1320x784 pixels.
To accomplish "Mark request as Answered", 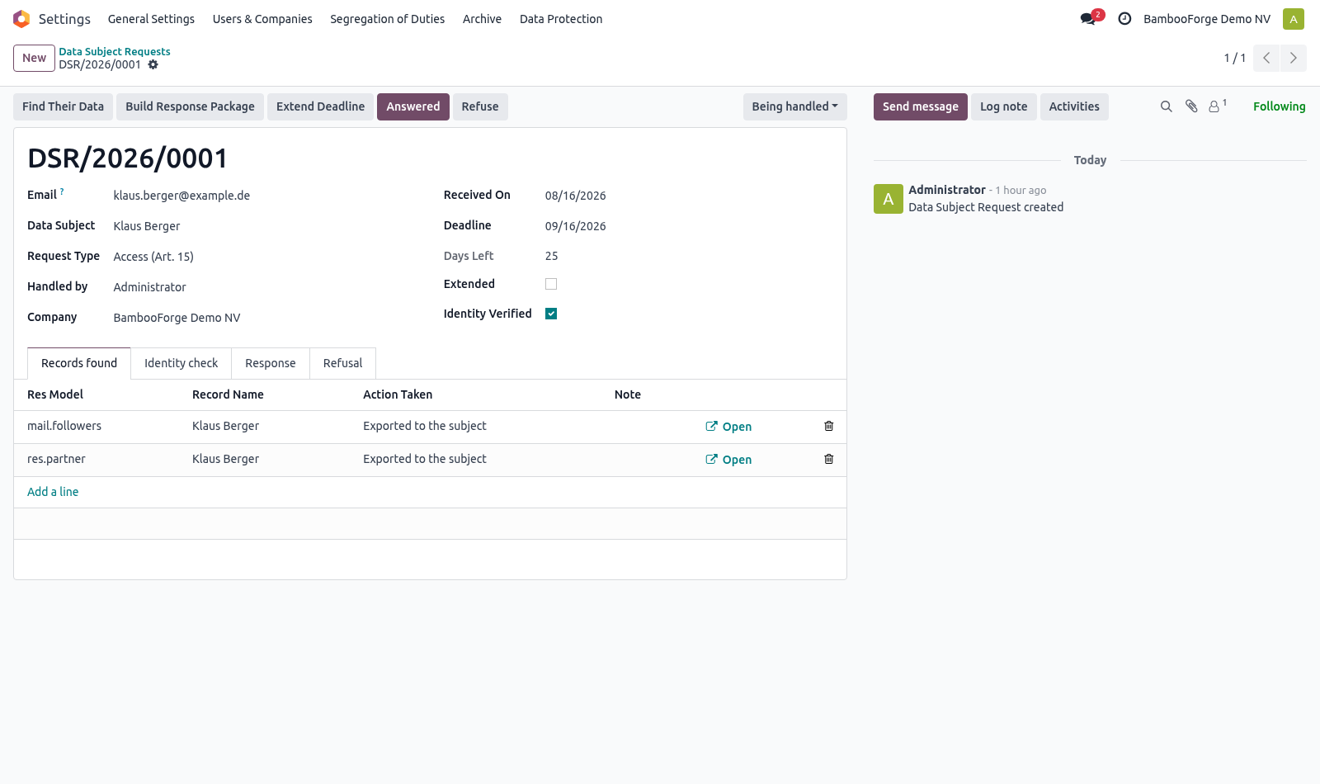I will tap(413, 106).
